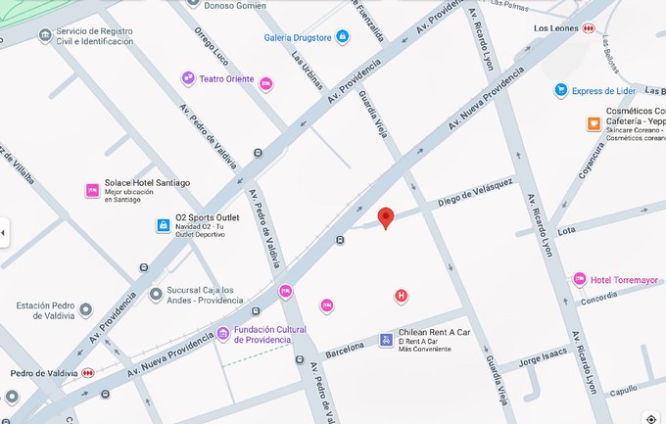
Task: Select the Estación Pedro de Valdivia marker
Action: pos(86,309)
